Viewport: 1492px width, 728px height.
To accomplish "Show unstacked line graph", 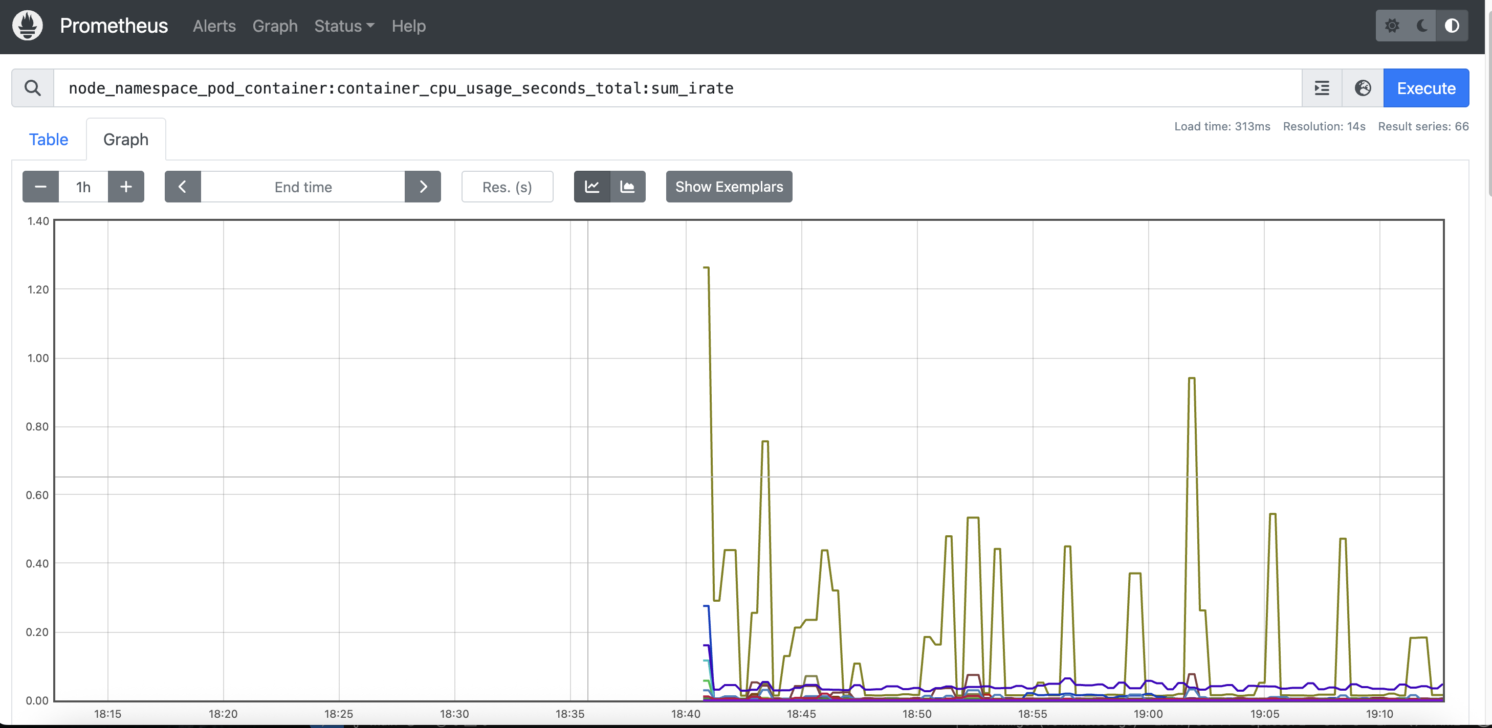I will point(592,186).
